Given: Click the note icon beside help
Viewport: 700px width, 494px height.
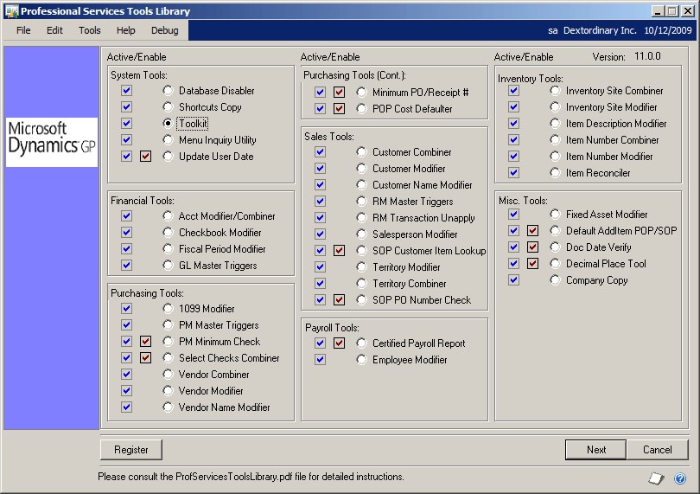Looking at the screenshot, I should 656,478.
